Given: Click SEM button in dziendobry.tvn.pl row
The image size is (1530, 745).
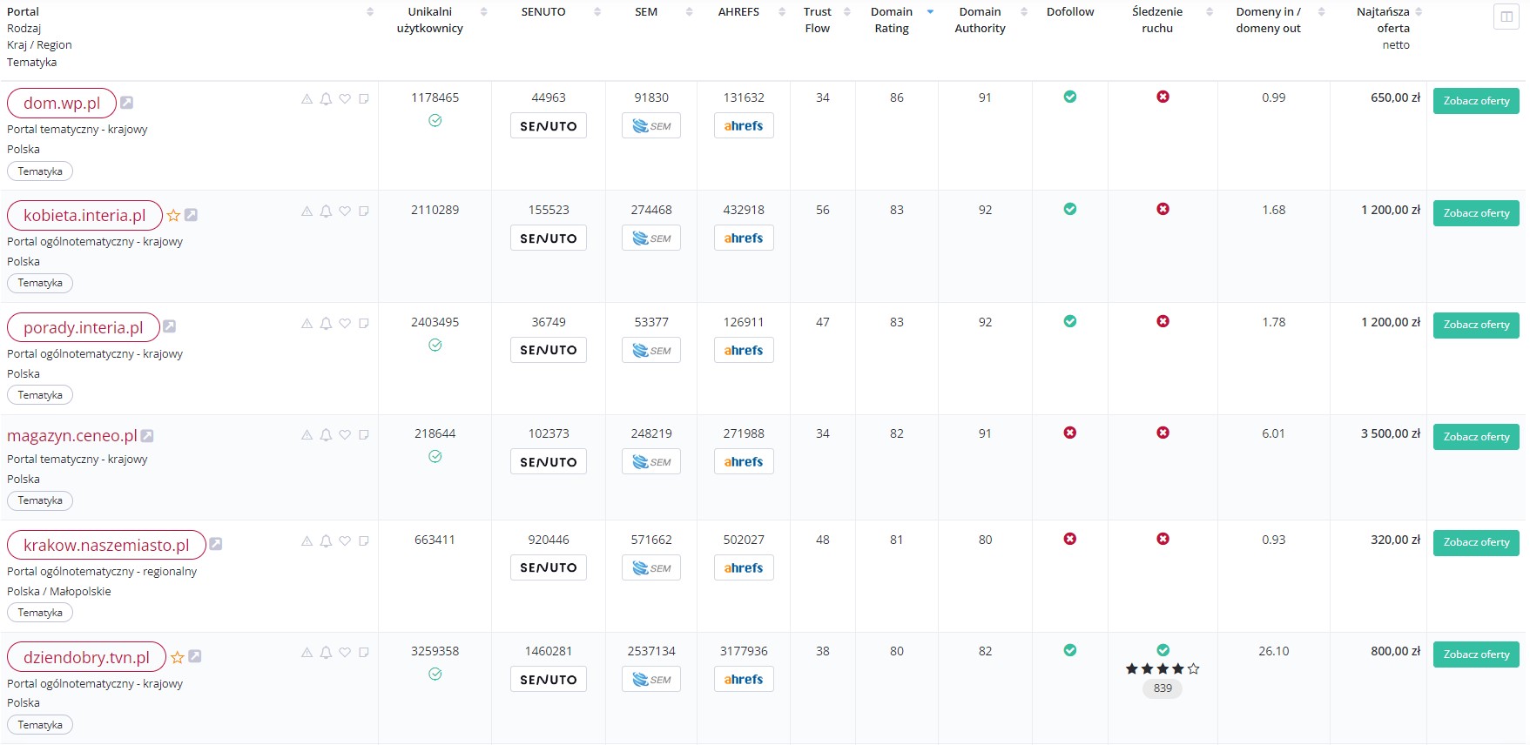Looking at the screenshot, I should pos(651,680).
